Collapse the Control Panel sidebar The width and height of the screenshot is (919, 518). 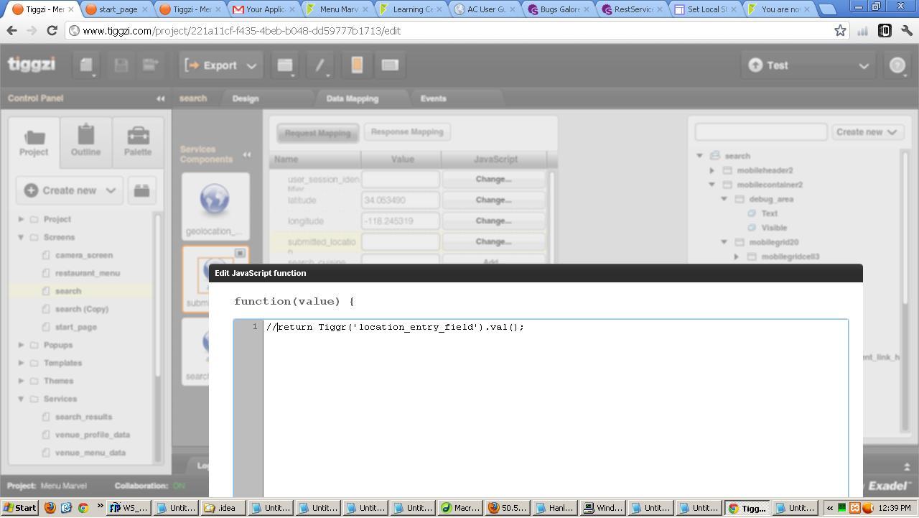[x=161, y=98]
